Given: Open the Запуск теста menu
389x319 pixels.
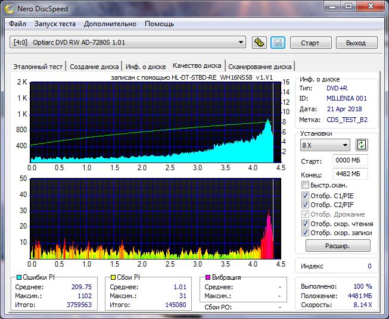Looking at the screenshot, I should coord(55,24).
